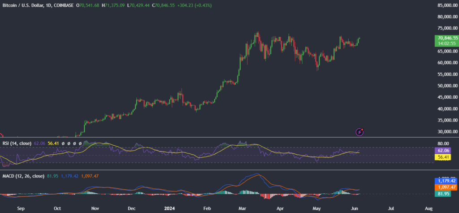
Task: Click the 2024 year label on the time axis
Action: point(169,209)
